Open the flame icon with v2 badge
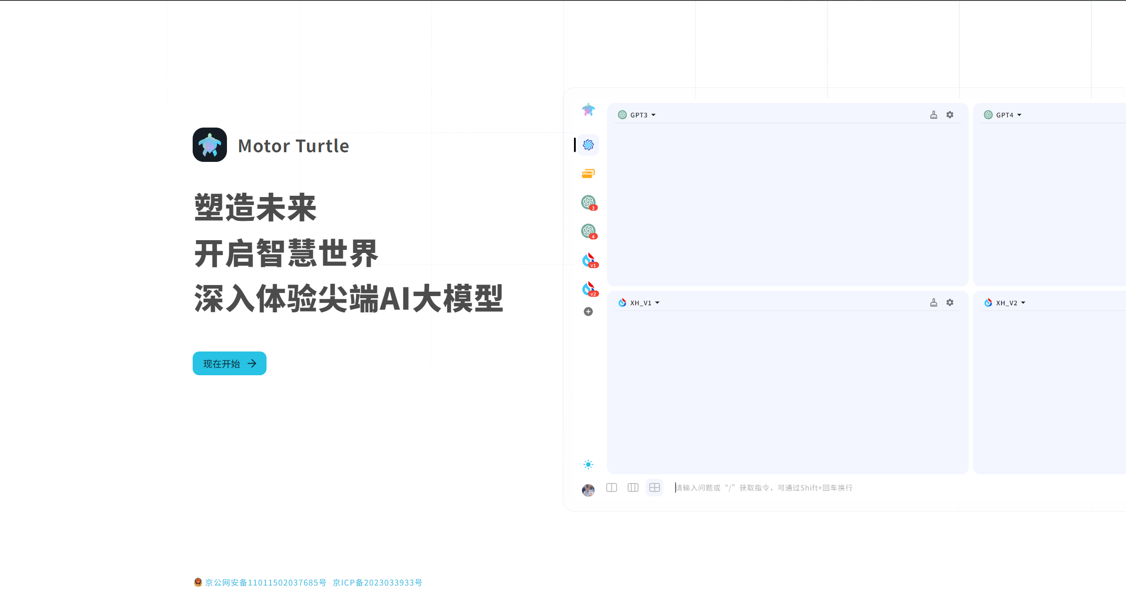The image size is (1126, 593). click(589, 289)
